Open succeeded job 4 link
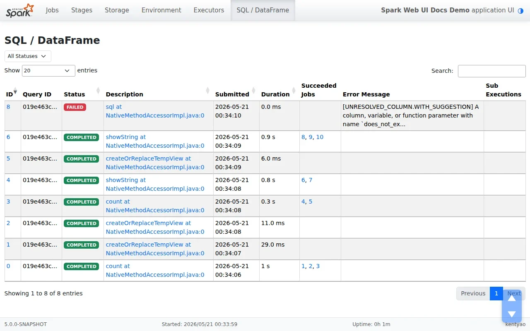 point(304,201)
